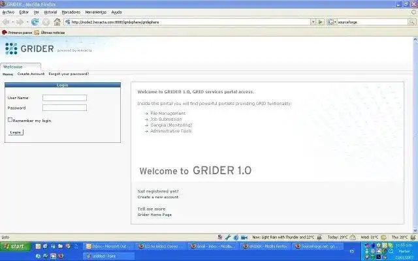Open the Archivo menu
The height and width of the screenshot is (261, 418).
click(x=8, y=12)
